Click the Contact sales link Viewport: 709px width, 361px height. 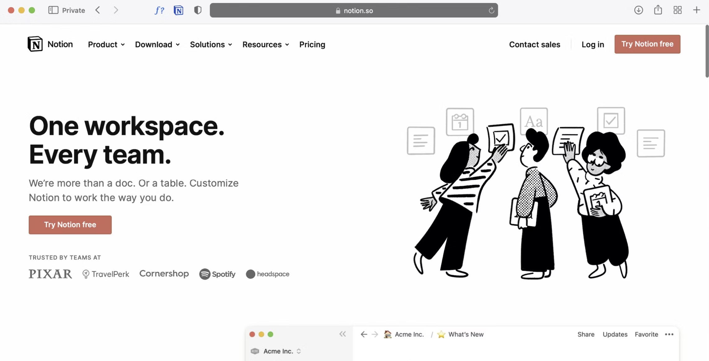[534, 45]
